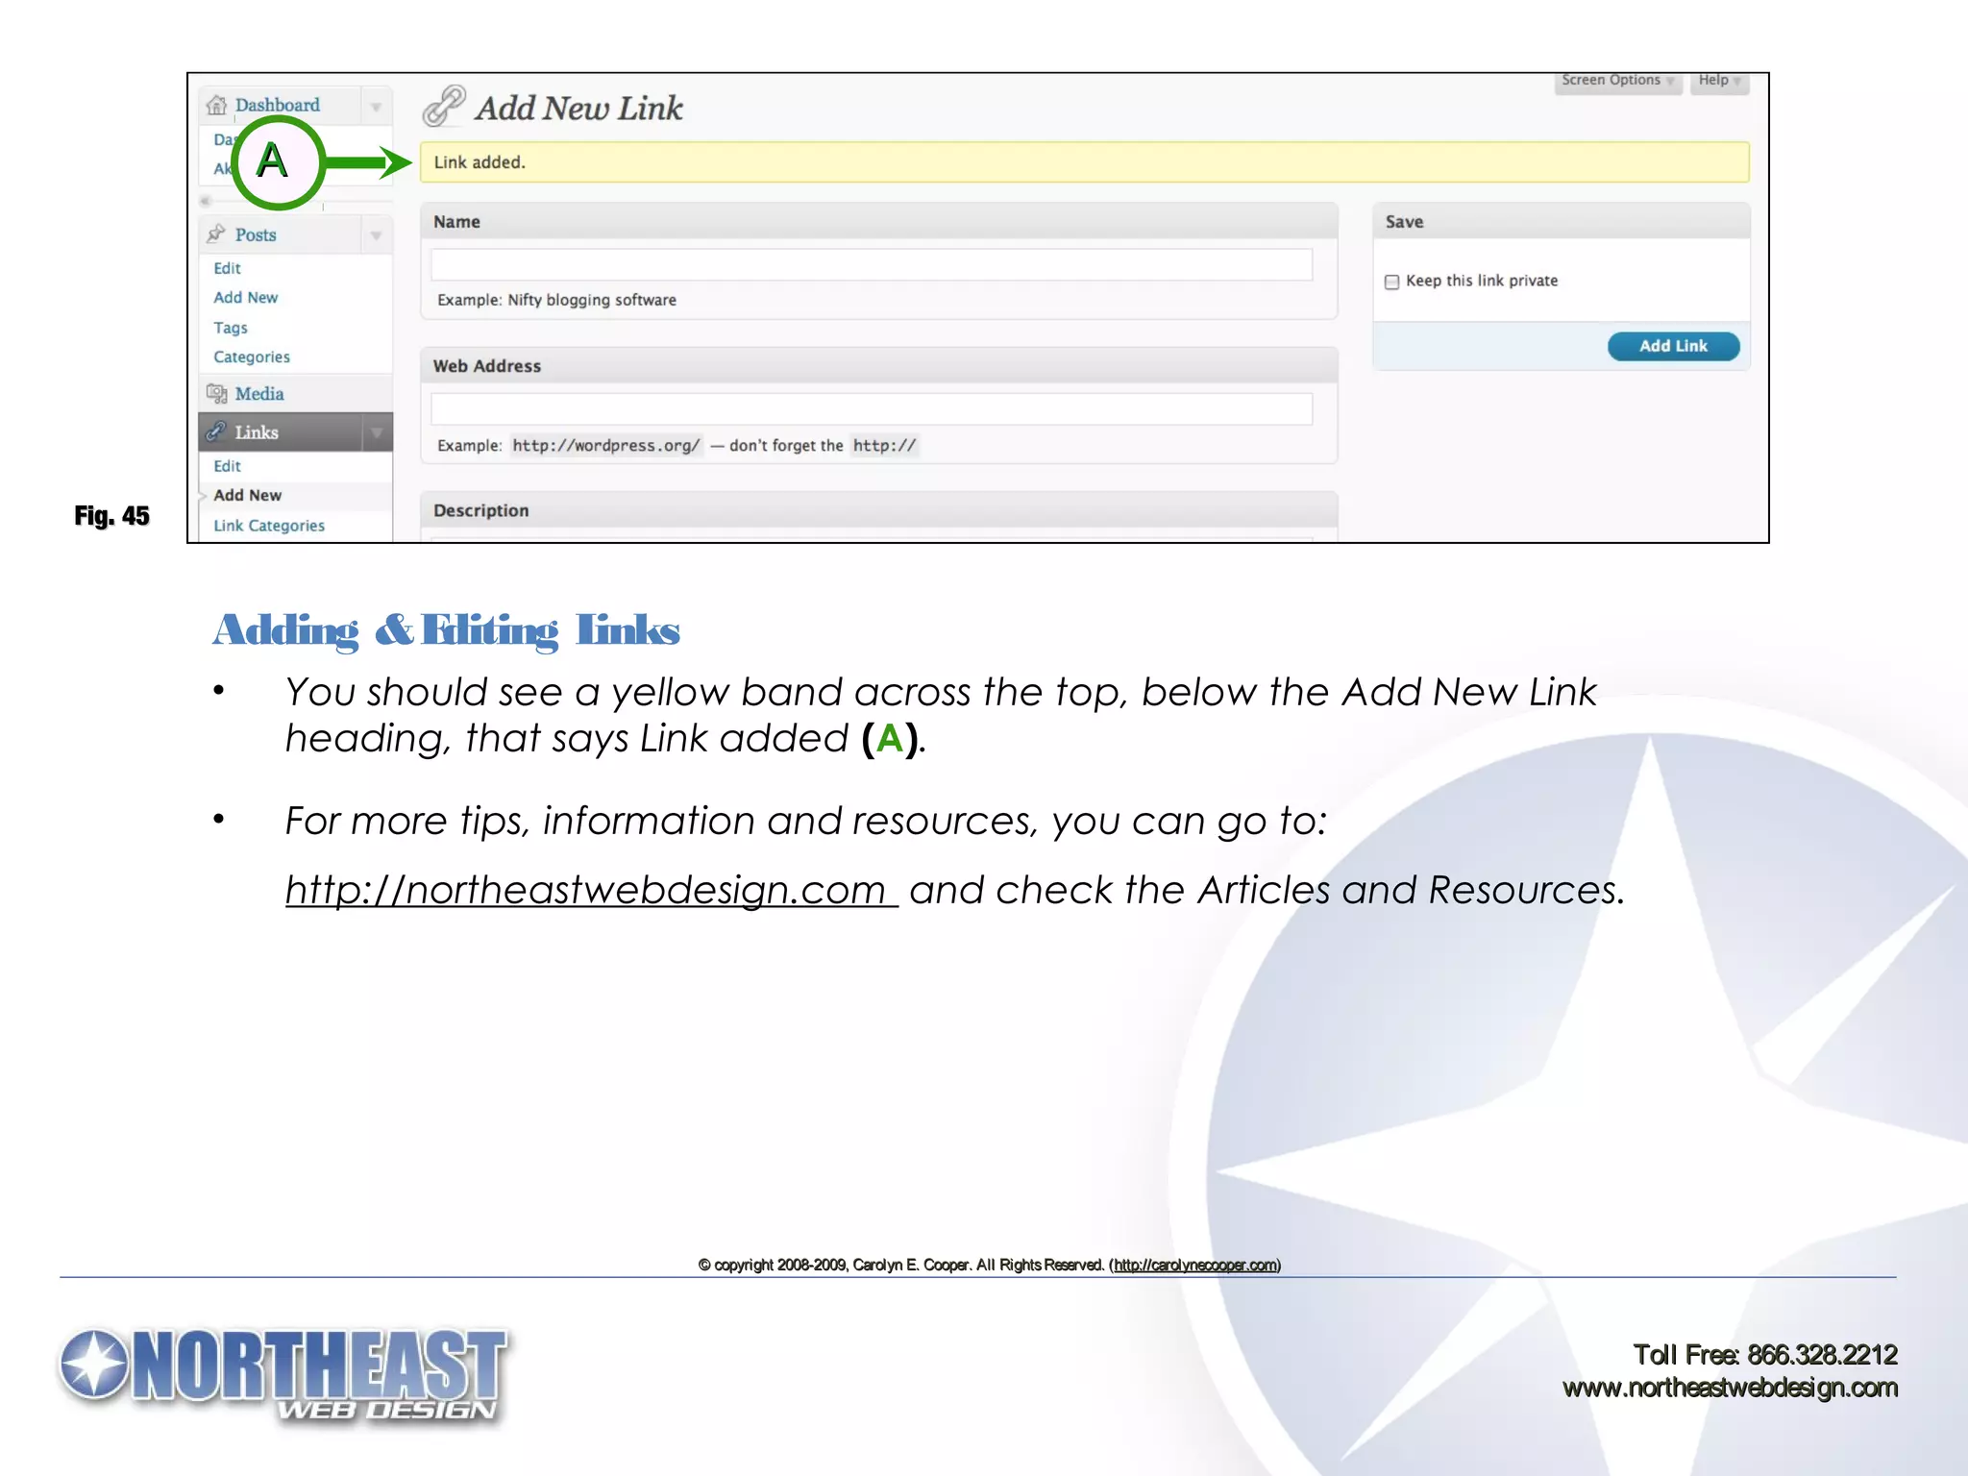Click the Posts pushpin icon

point(216,234)
